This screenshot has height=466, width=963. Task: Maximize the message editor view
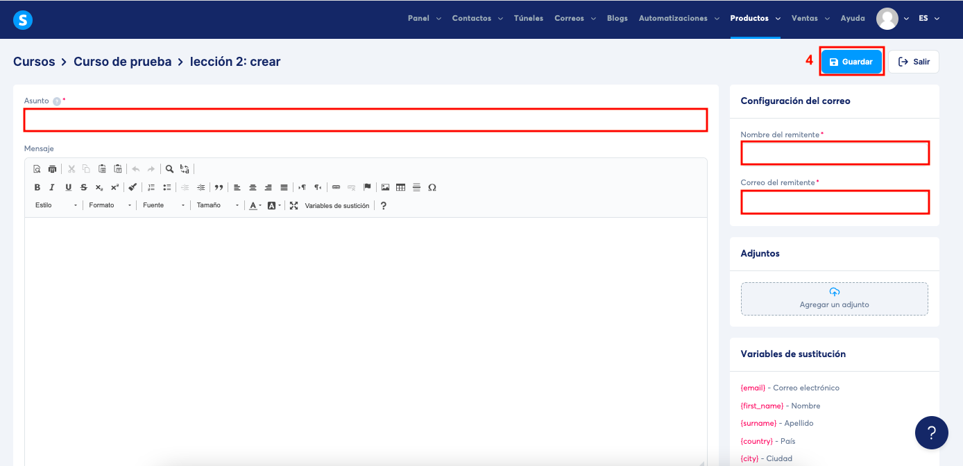pos(293,205)
